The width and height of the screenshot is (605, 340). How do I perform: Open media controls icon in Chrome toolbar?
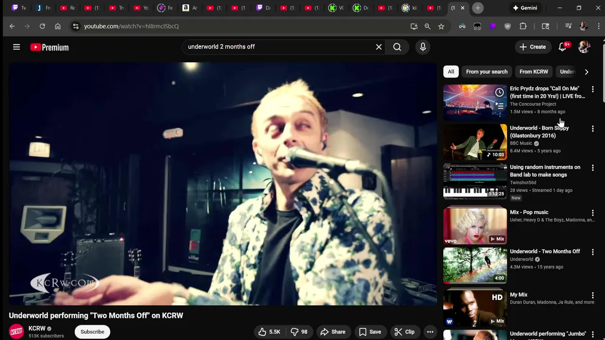(569, 26)
